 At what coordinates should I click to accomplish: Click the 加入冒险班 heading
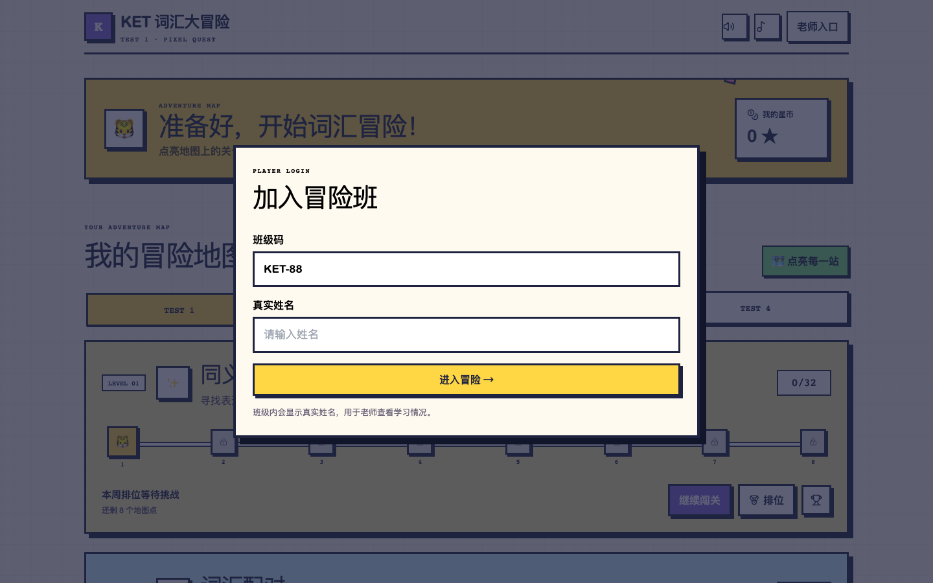point(315,198)
